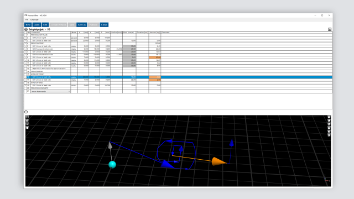
Task: Select the PROCESS START row
Action: pos(178,43)
